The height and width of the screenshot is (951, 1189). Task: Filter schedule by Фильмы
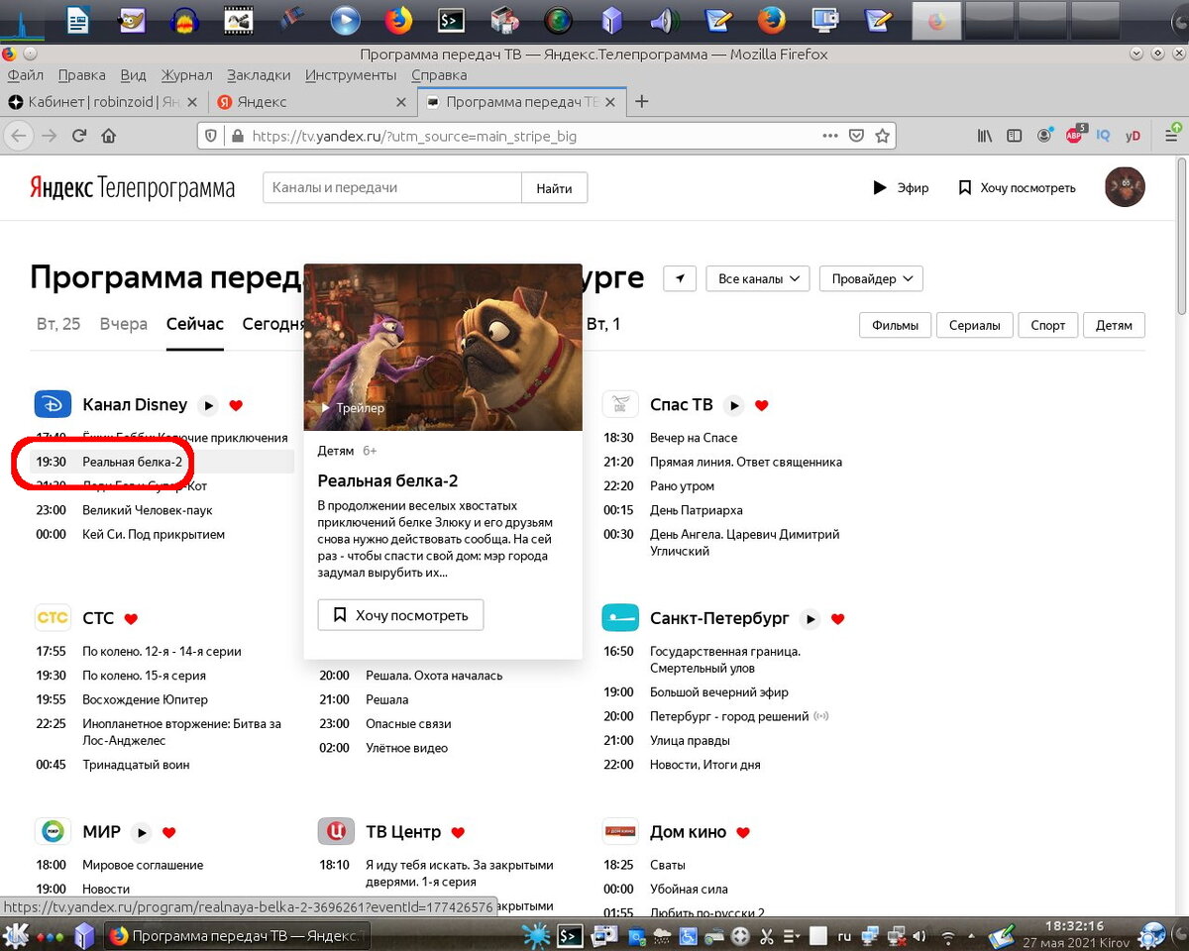(x=895, y=325)
